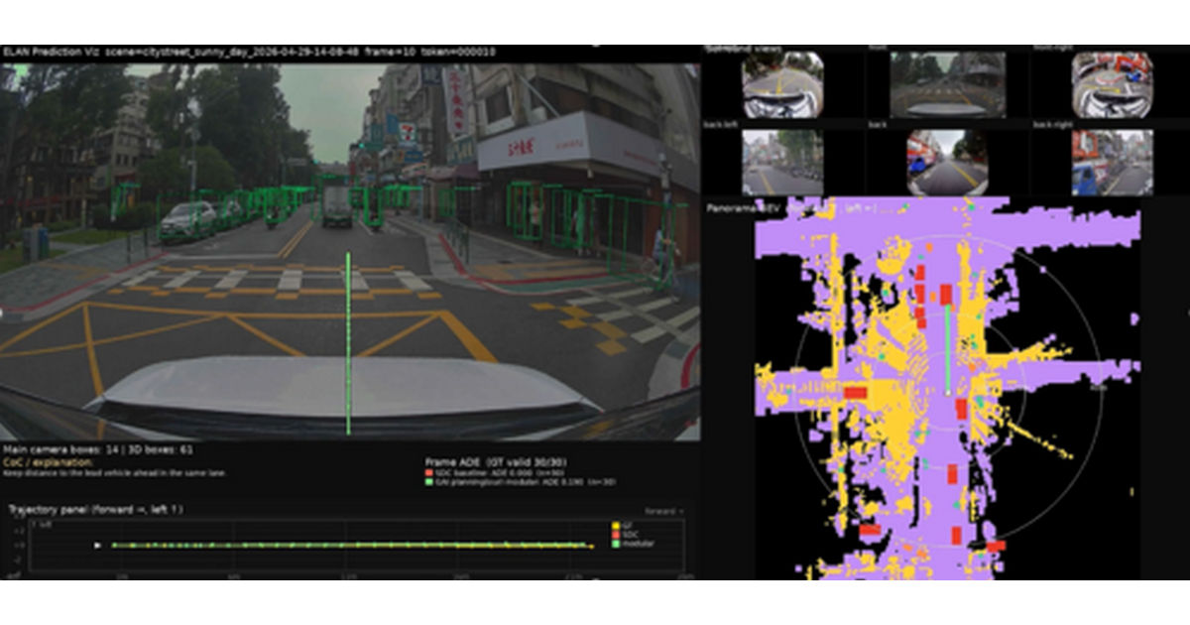
Task: Open the front-left surround camera thumbnail
Action: [x=782, y=84]
